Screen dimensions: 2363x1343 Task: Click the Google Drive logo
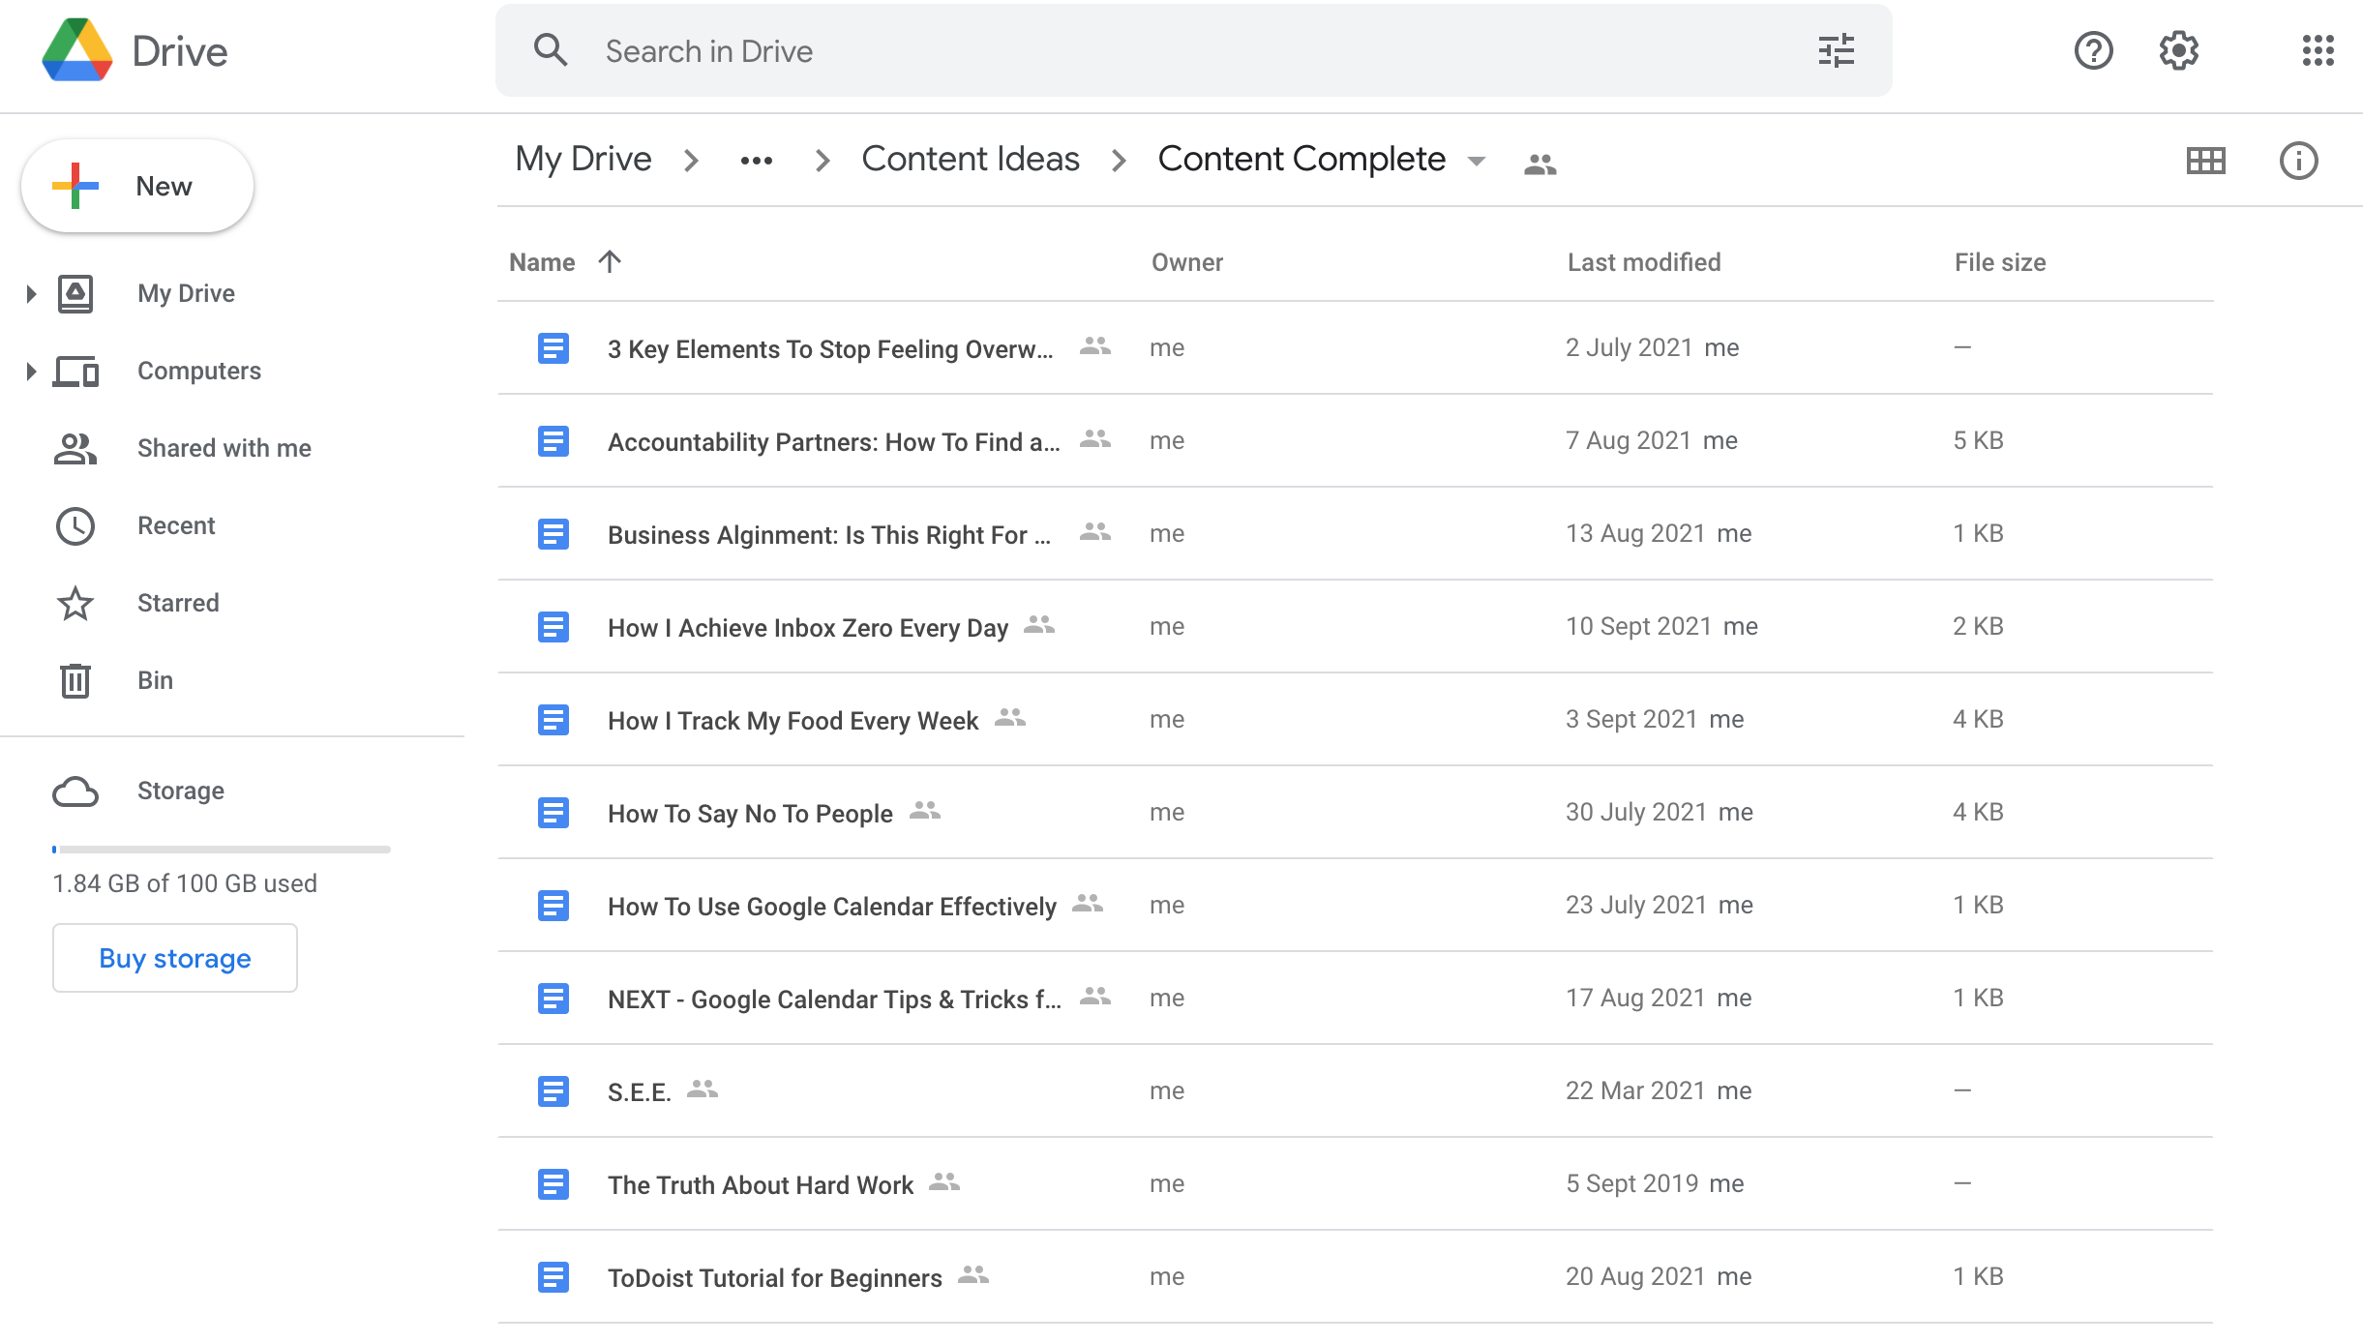coord(77,50)
